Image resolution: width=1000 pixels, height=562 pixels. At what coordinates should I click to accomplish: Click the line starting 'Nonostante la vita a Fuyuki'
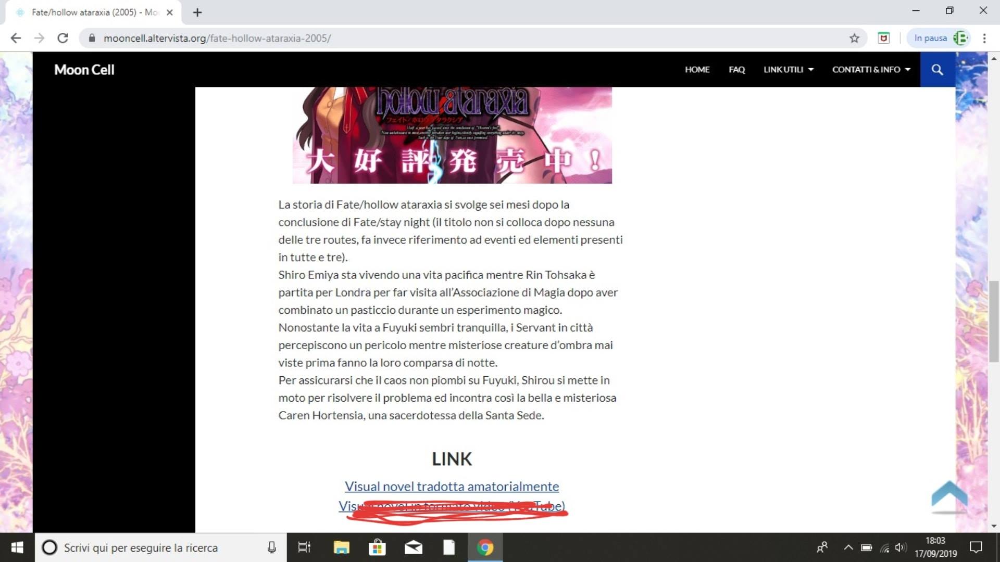pos(435,327)
